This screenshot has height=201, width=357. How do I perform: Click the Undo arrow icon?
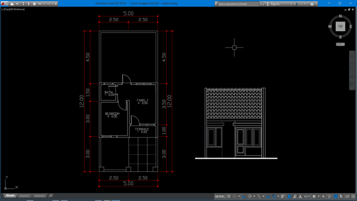pos(40,4)
